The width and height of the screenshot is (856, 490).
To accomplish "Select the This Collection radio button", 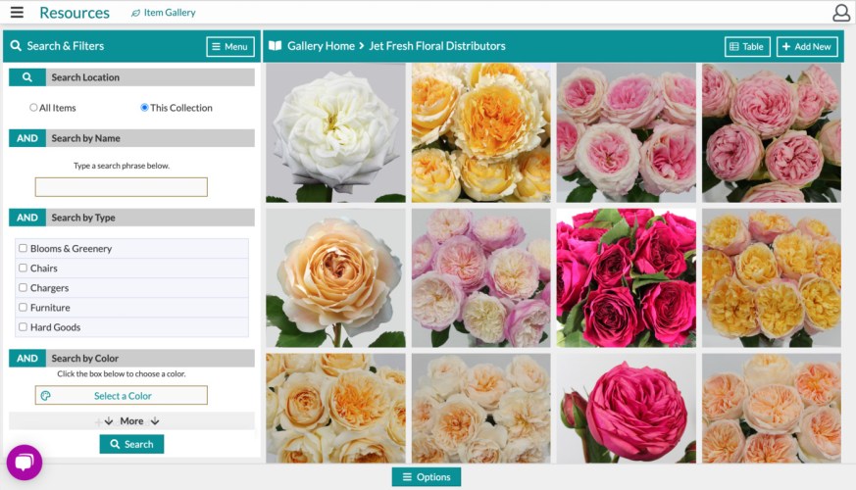I will pos(145,108).
